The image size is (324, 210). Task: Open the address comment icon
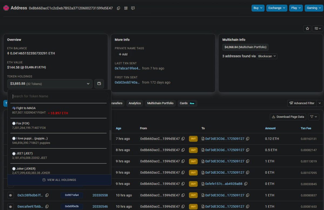click(133, 8)
